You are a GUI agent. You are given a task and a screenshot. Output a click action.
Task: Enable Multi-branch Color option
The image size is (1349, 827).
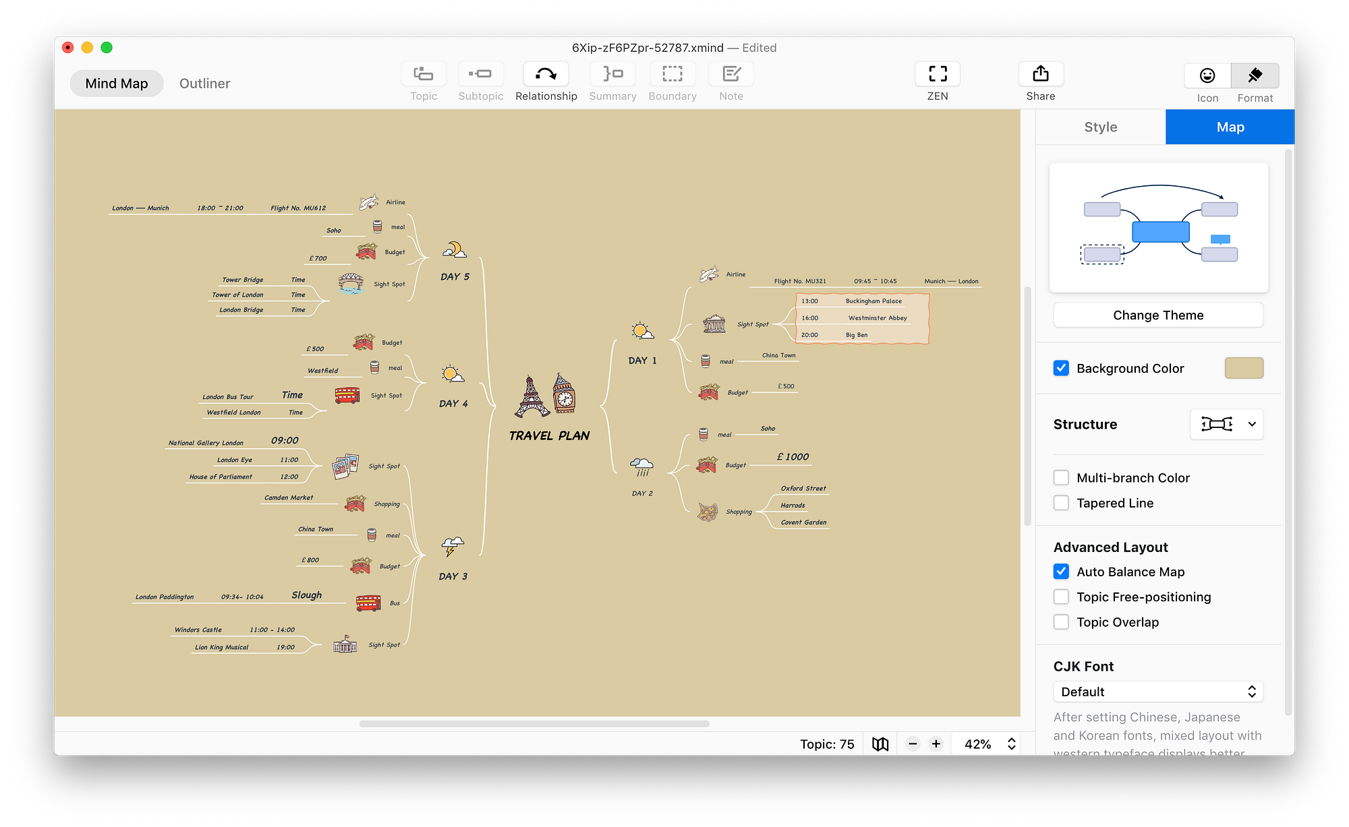(1061, 478)
